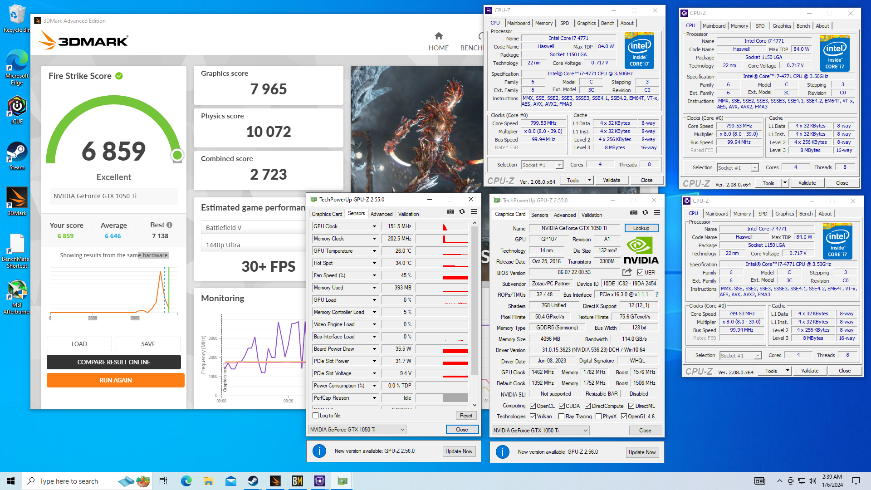The height and width of the screenshot is (490, 871).
Task: Switch to Advanced tab in GPU-Z Sensors window
Action: 382,214
